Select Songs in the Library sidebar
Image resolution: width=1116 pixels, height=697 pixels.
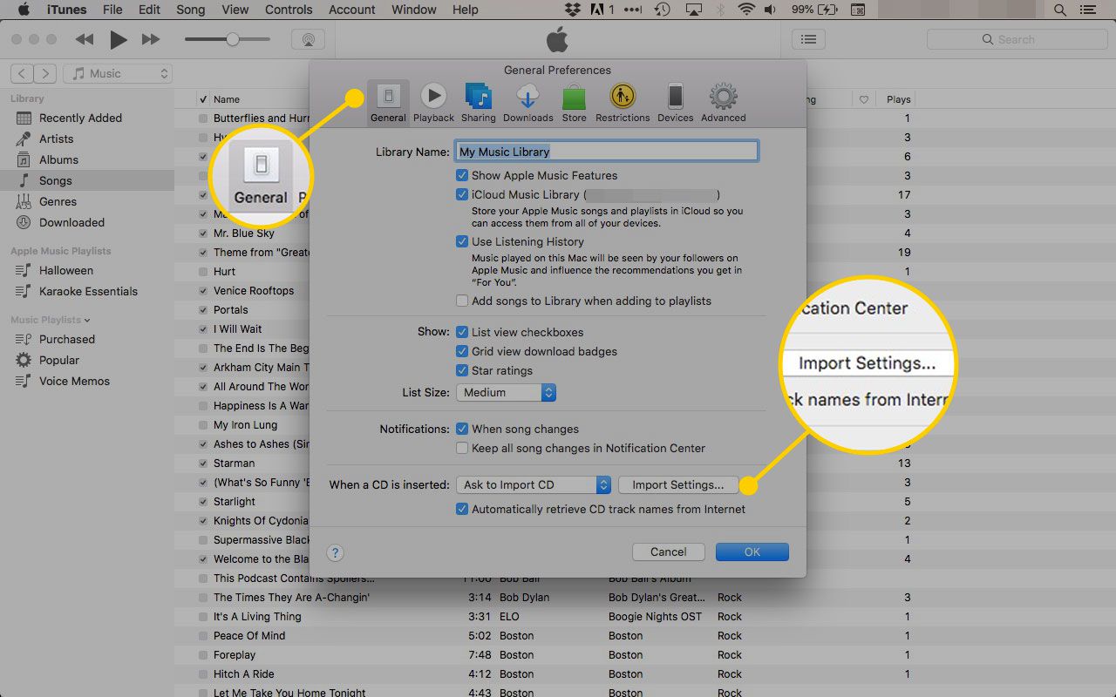55,180
